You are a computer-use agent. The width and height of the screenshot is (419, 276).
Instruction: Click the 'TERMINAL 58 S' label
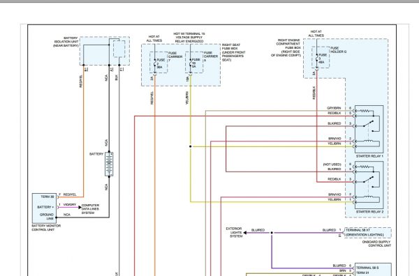pyautogui.click(x=367, y=268)
